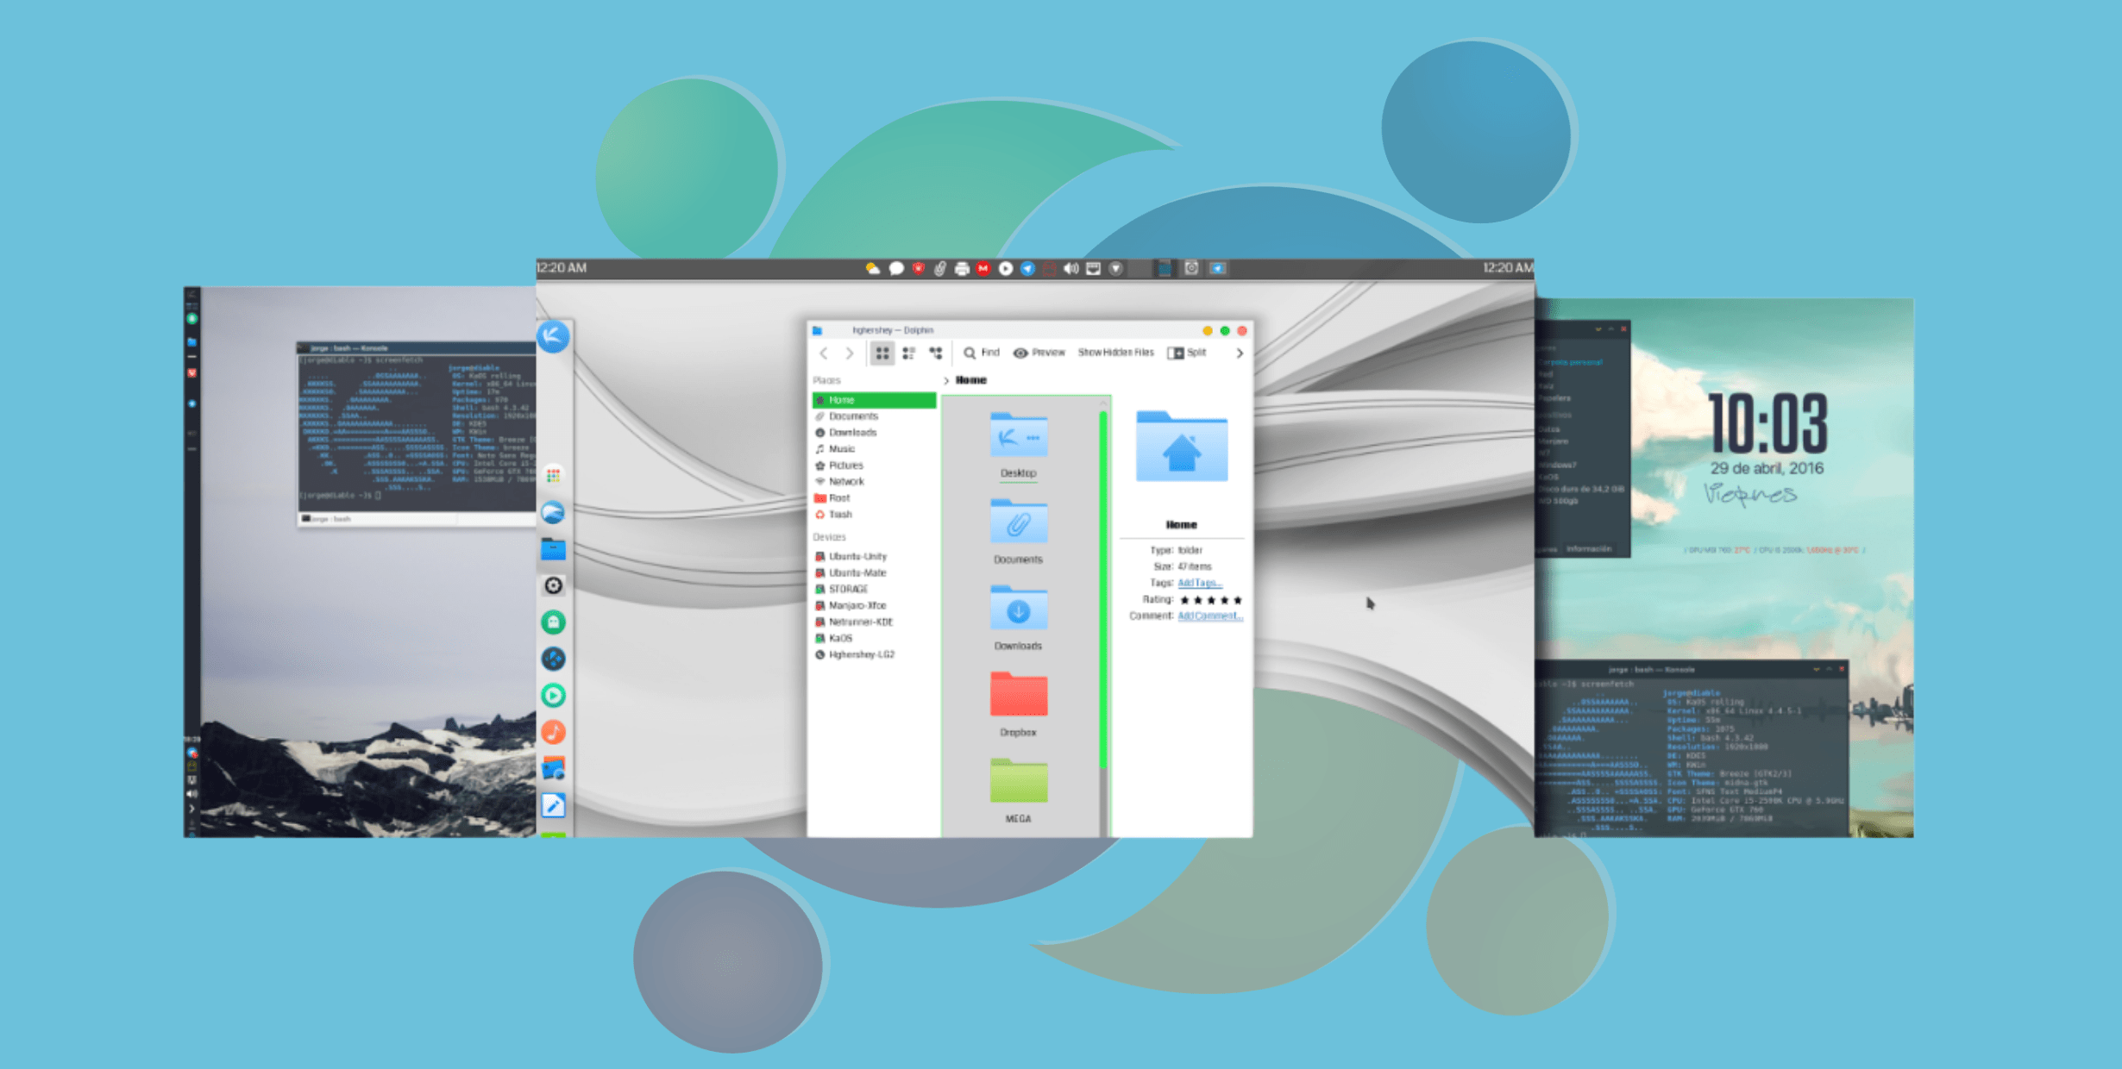The image size is (2122, 1069).
Task: Select Documents in Places sidebar
Action: tap(874, 416)
